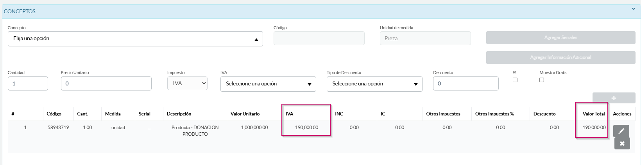This screenshot has width=641, height=165.
Task: Click the Valor Total column header
Action: [x=593, y=114]
